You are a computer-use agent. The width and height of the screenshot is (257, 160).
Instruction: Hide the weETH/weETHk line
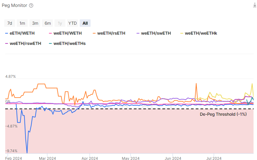coord(201,33)
